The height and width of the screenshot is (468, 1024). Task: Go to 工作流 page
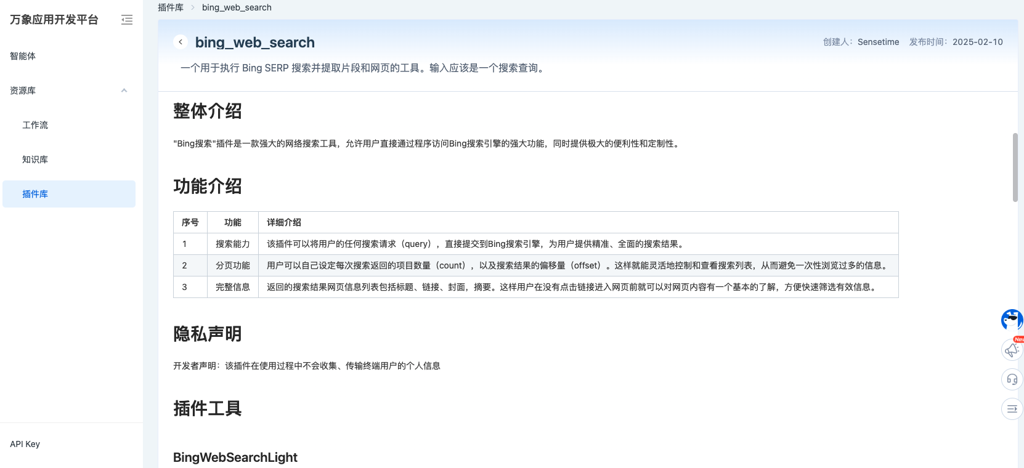point(35,125)
